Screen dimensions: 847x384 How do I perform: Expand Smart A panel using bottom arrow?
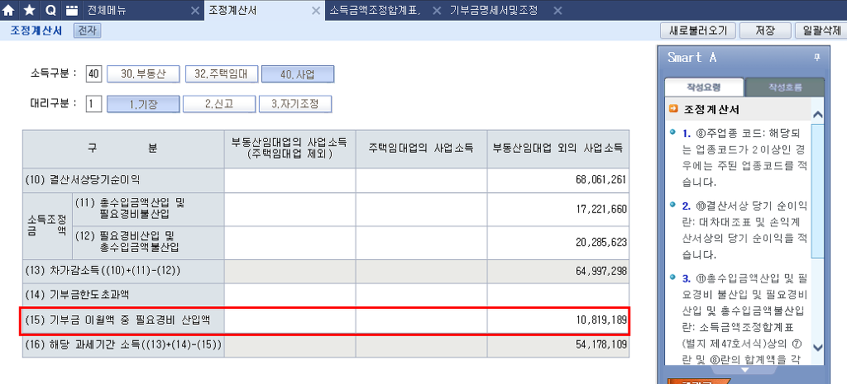pos(744,370)
